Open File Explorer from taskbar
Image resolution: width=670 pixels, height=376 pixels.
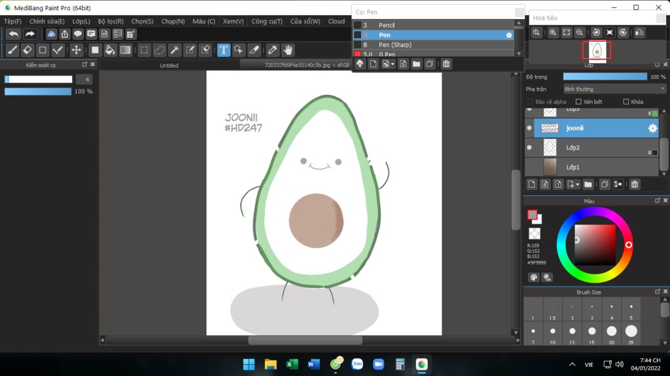[270, 364]
